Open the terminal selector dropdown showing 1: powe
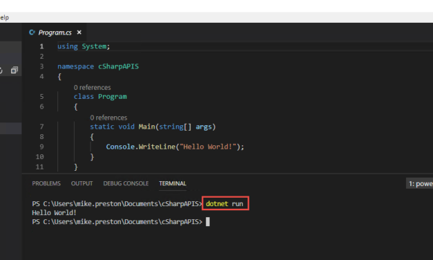This screenshot has width=433, height=260. [419, 184]
